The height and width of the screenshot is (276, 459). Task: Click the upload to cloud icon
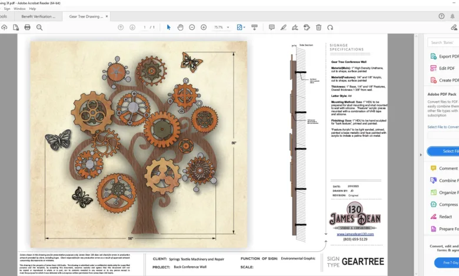(x=4, y=28)
